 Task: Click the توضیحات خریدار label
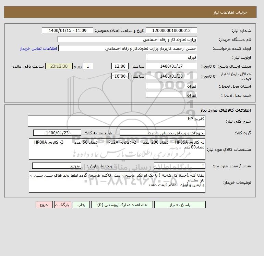click(237, 182)
